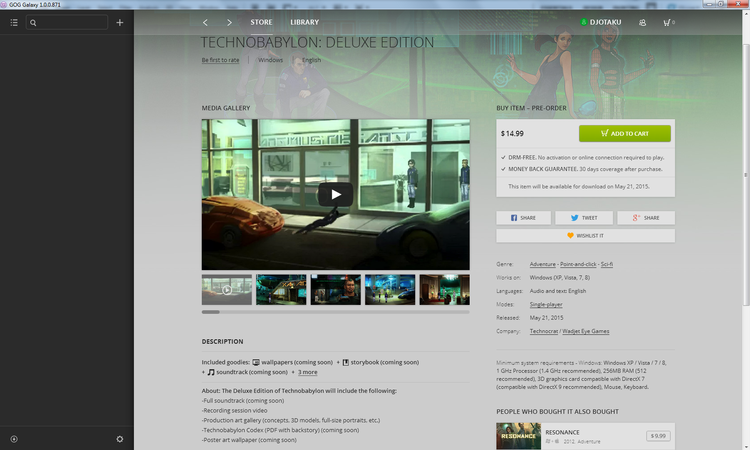Screen dimensions: 750x450
Task: Click the ADD TO CART button
Action: 625,133
